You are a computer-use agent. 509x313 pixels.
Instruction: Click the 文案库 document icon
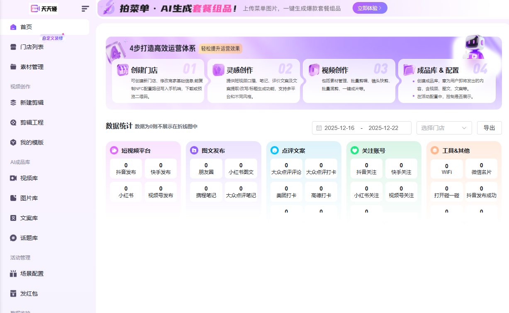13,218
